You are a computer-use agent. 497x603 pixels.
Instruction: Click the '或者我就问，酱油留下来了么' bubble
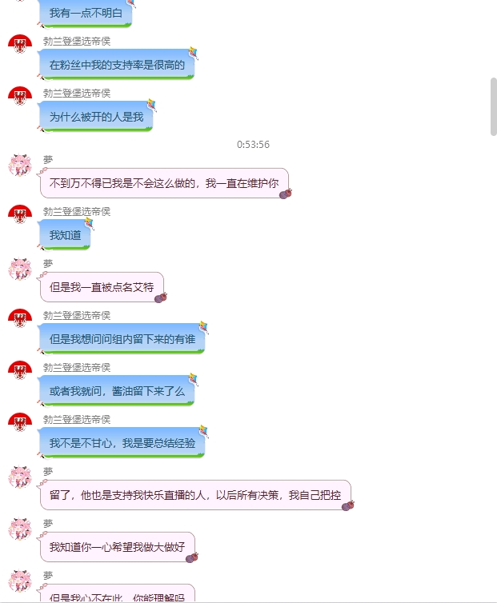(117, 391)
